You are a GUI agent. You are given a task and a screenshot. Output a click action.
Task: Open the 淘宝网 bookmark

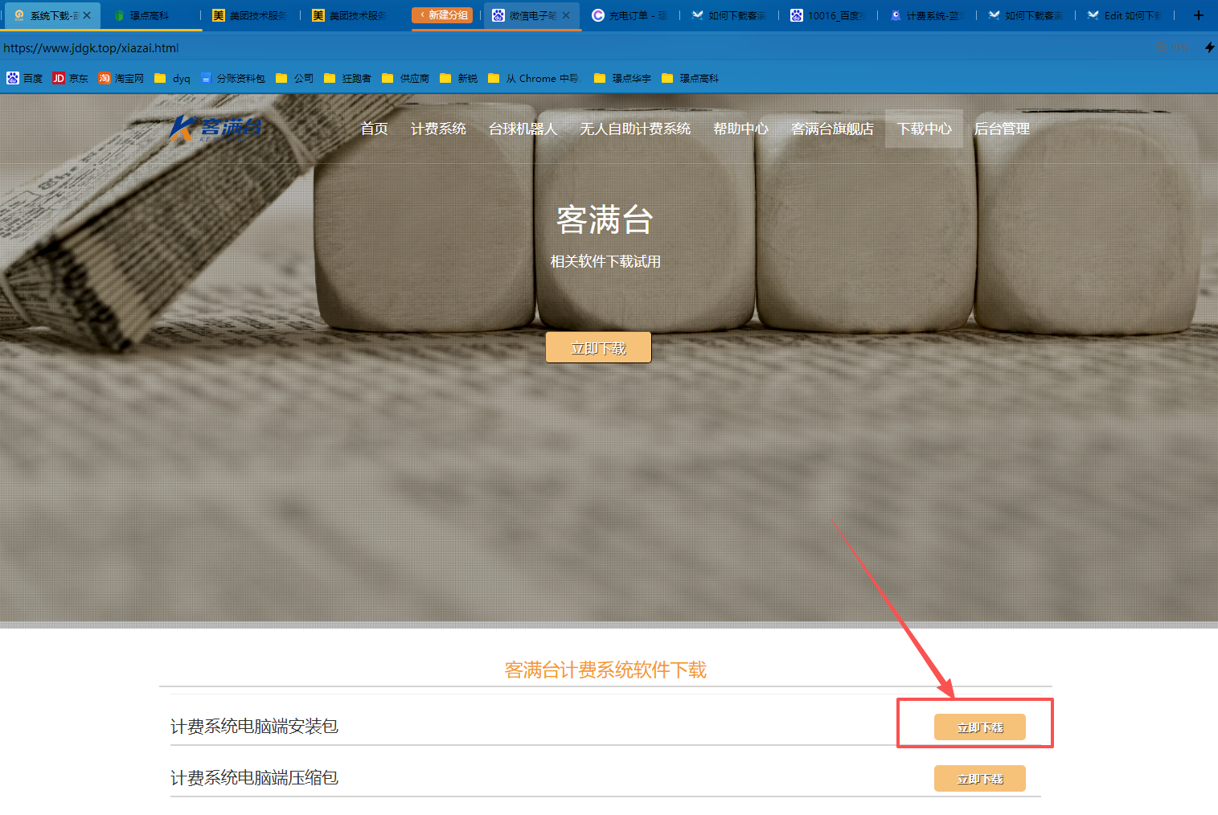point(121,78)
